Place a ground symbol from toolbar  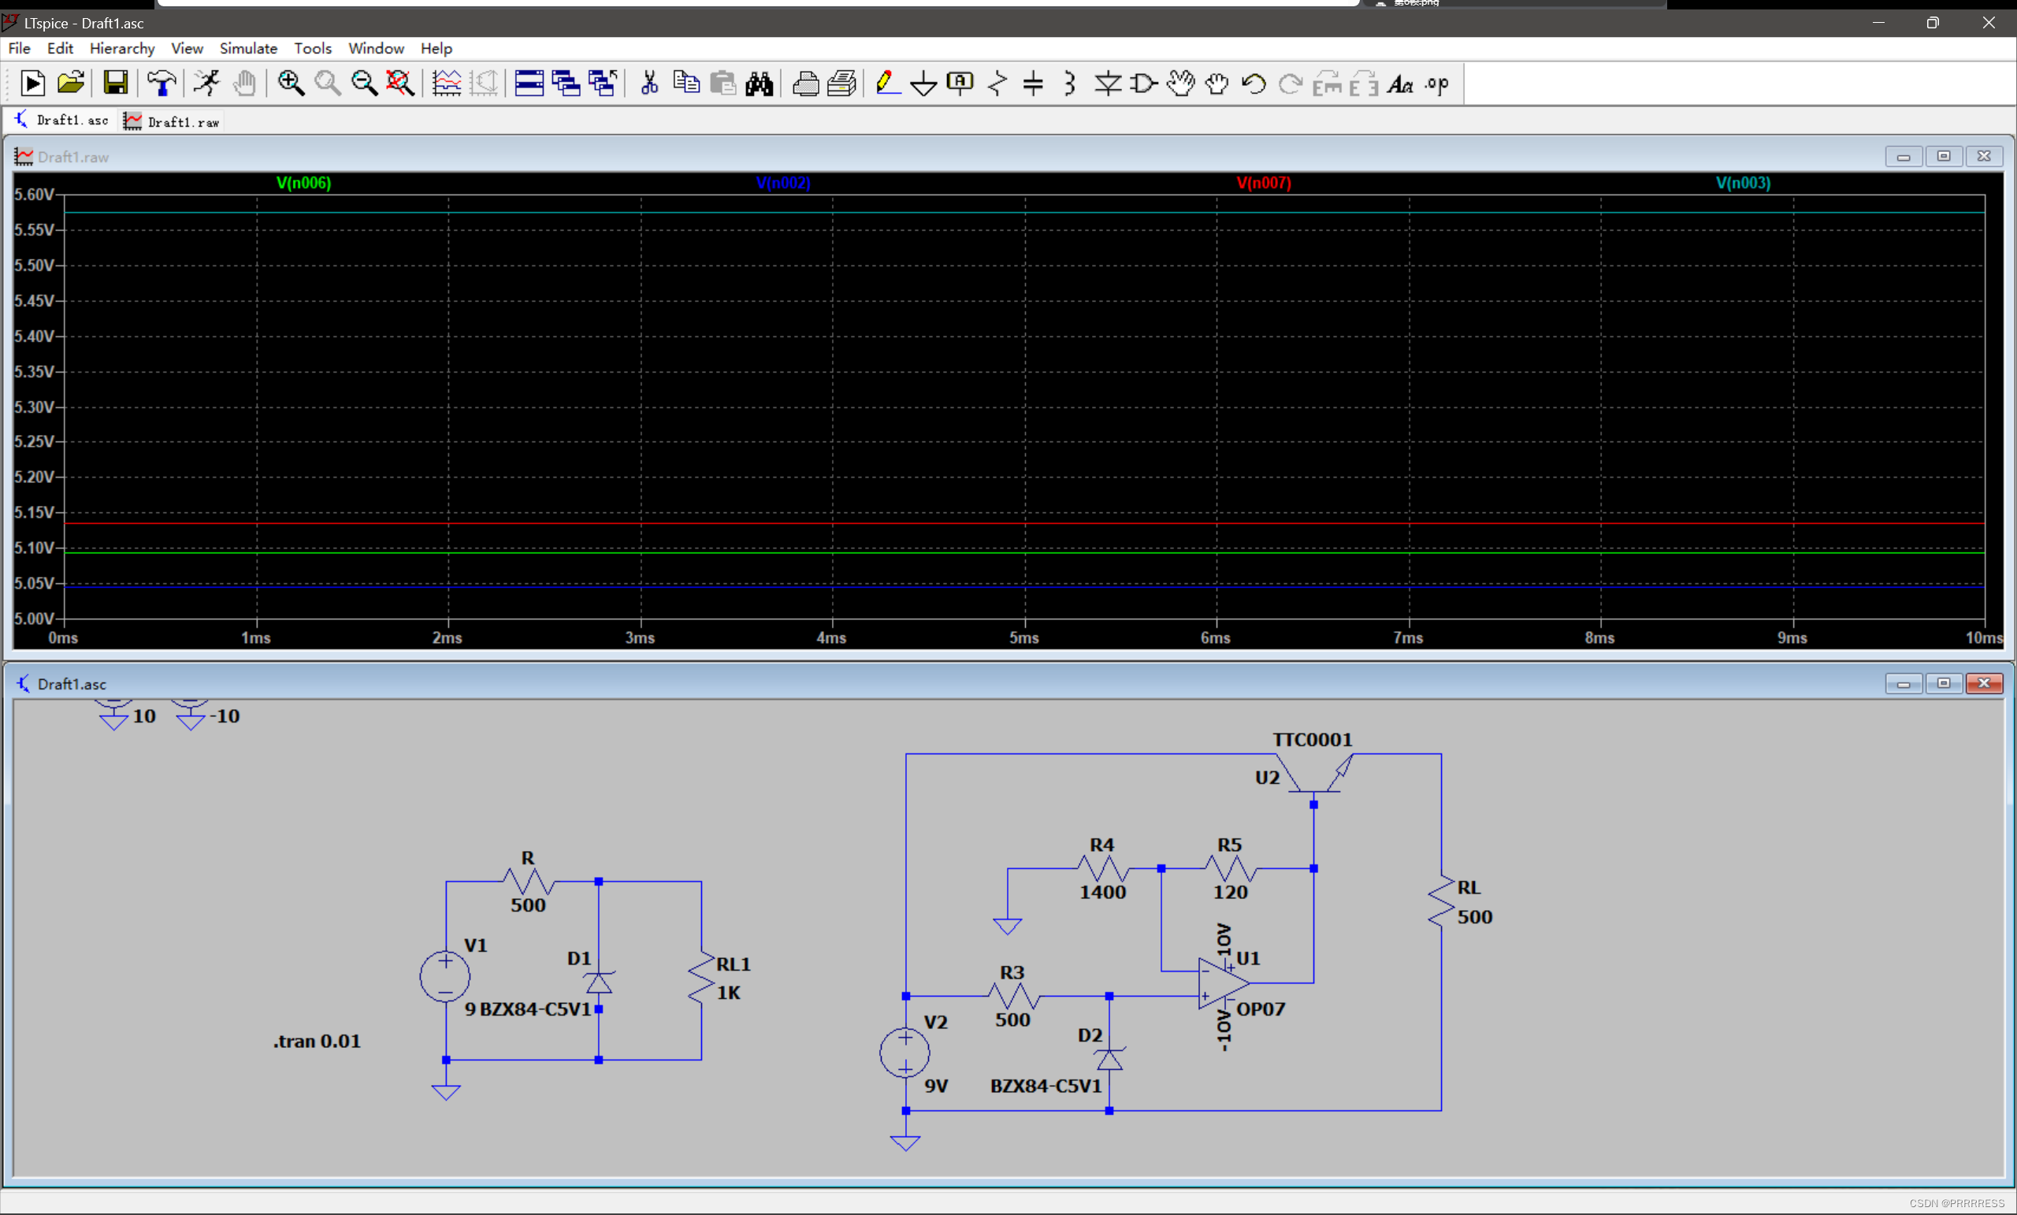[x=923, y=83]
